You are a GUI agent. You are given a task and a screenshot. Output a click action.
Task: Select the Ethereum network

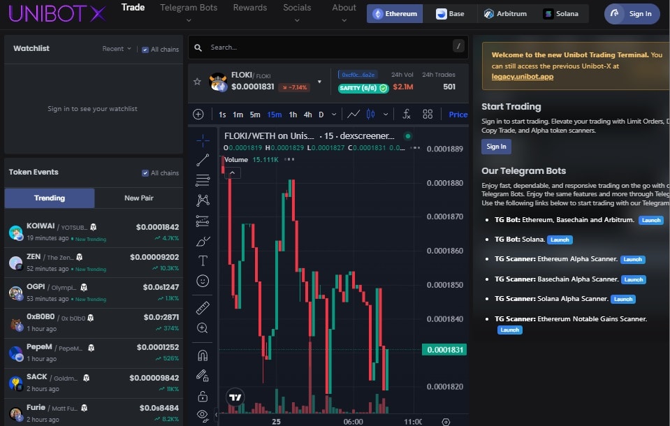395,14
